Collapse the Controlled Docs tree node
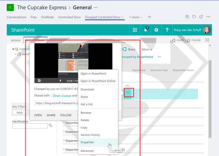The width and height of the screenshot is (219, 156). 13,49
